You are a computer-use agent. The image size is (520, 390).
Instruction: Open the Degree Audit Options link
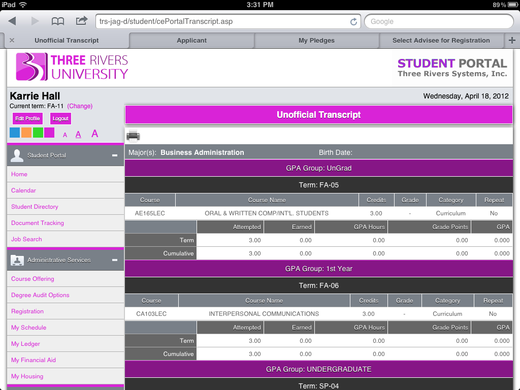coord(40,295)
